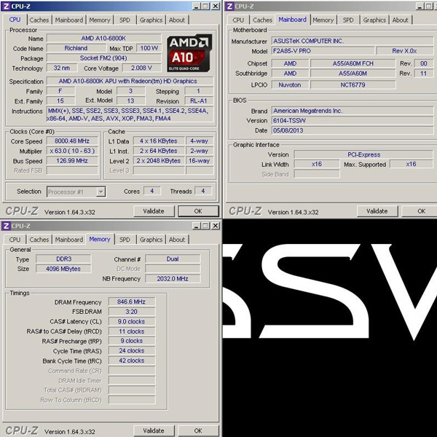Select CPU tab in CPU window
The height and width of the screenshot is (437, 437).
tap(15, 20)
